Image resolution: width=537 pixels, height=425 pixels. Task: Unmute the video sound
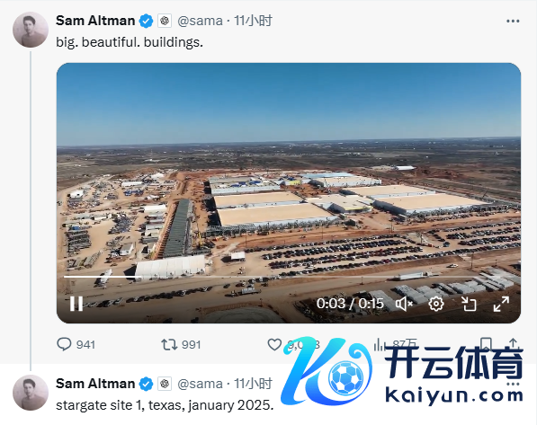(x=404, y=304)
